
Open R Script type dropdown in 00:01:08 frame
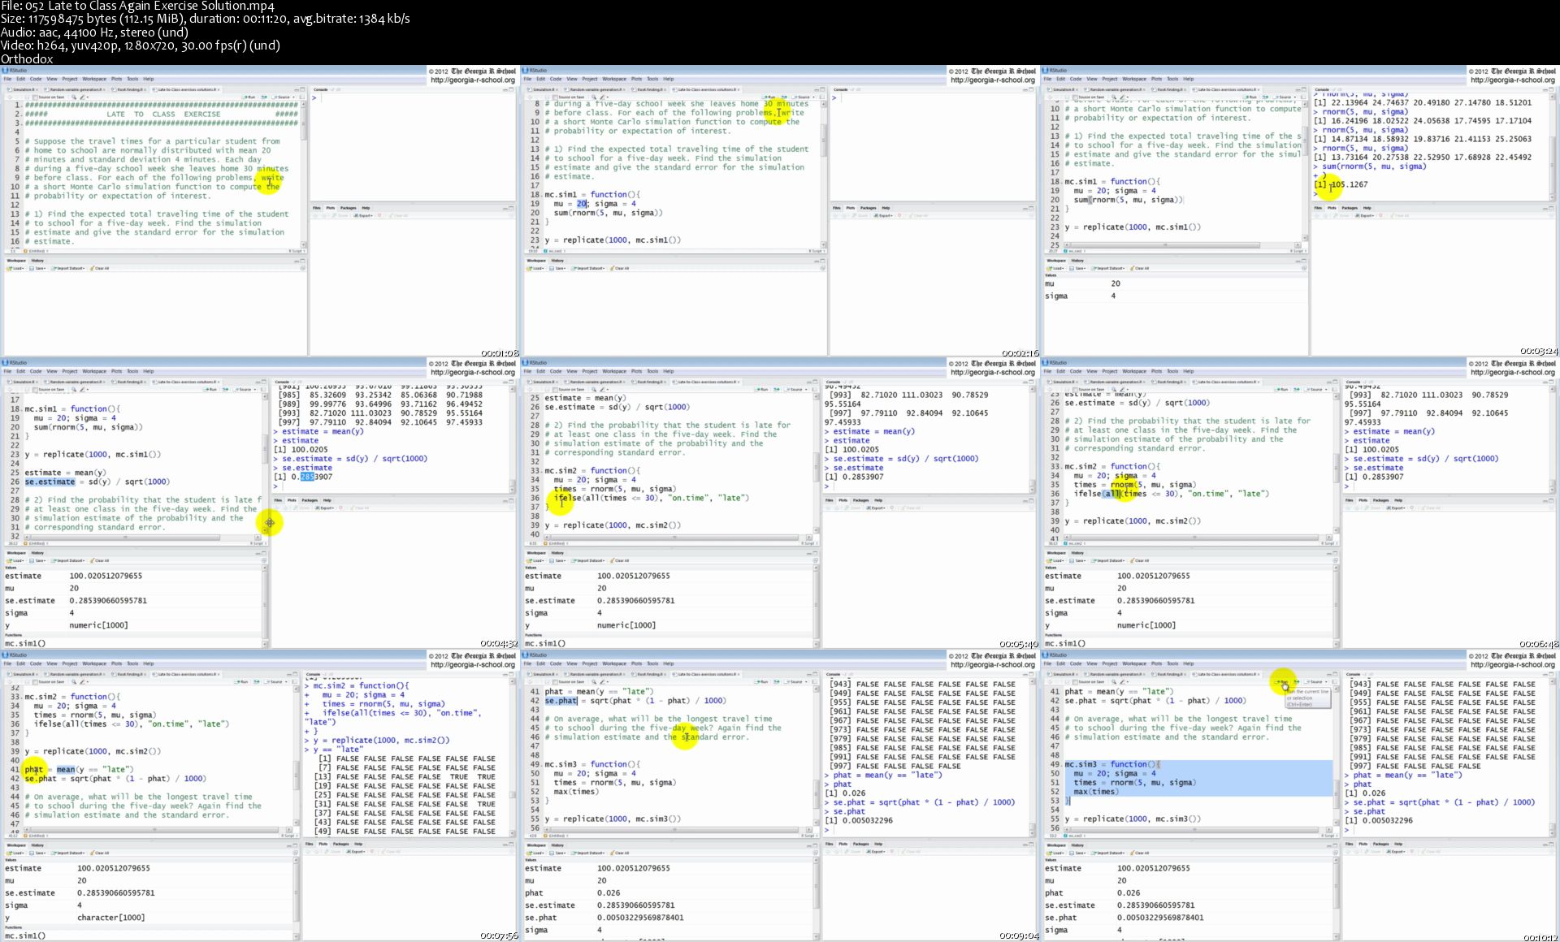point(297,251)
